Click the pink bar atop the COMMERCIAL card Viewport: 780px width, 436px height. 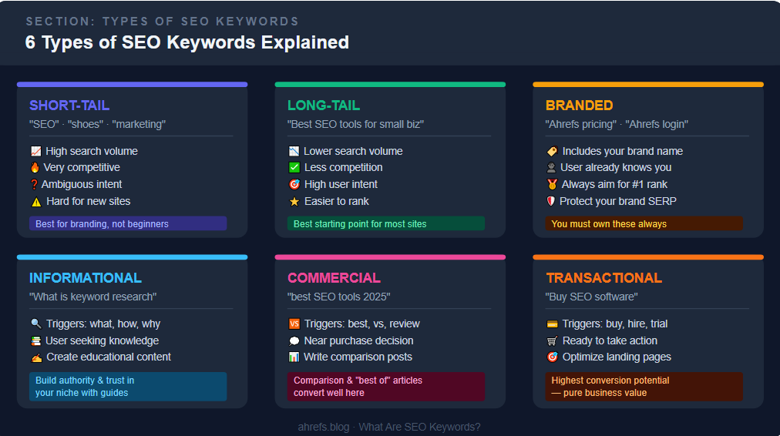coord(390,257)
